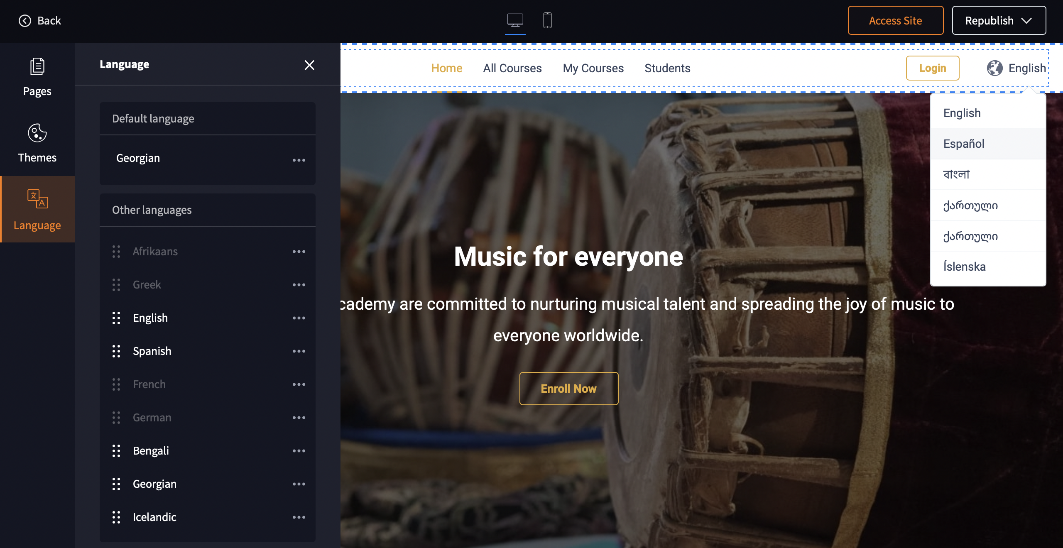Screen dimensions: 1063x548
Task: Open the Pages panel icon
Action: [37, 67]
